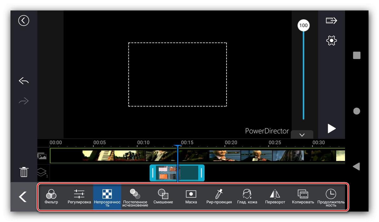Jump to 00:05 on the timeline ruler
This screenshot has height=222, width=379.
[x=99, y=143]
